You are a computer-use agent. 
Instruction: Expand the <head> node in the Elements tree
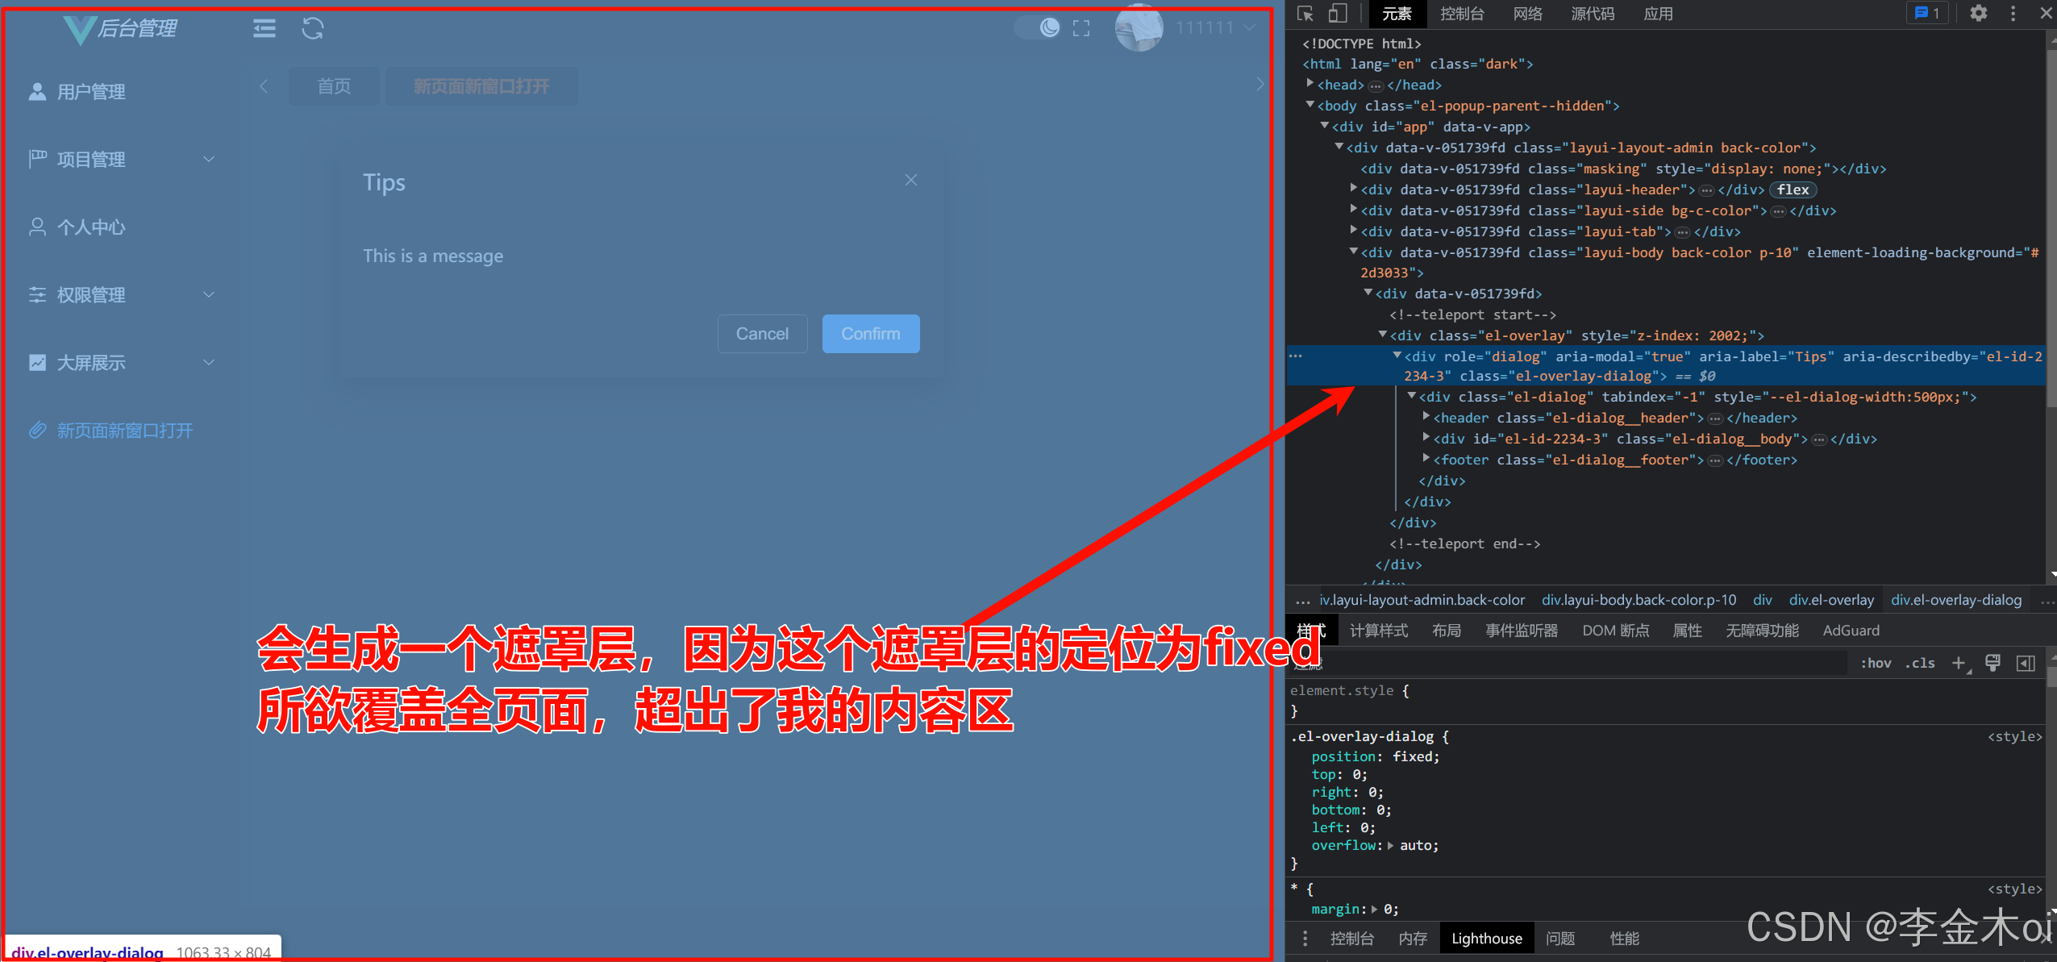[x=1312, y=84]
